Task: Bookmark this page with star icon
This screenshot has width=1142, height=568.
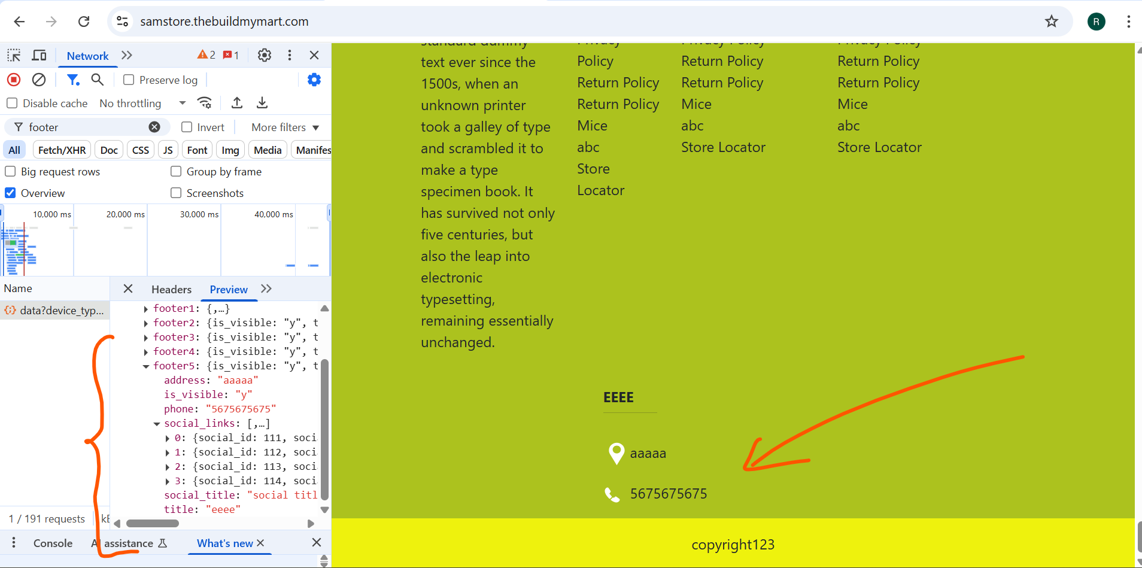Action: point(1051,22)
